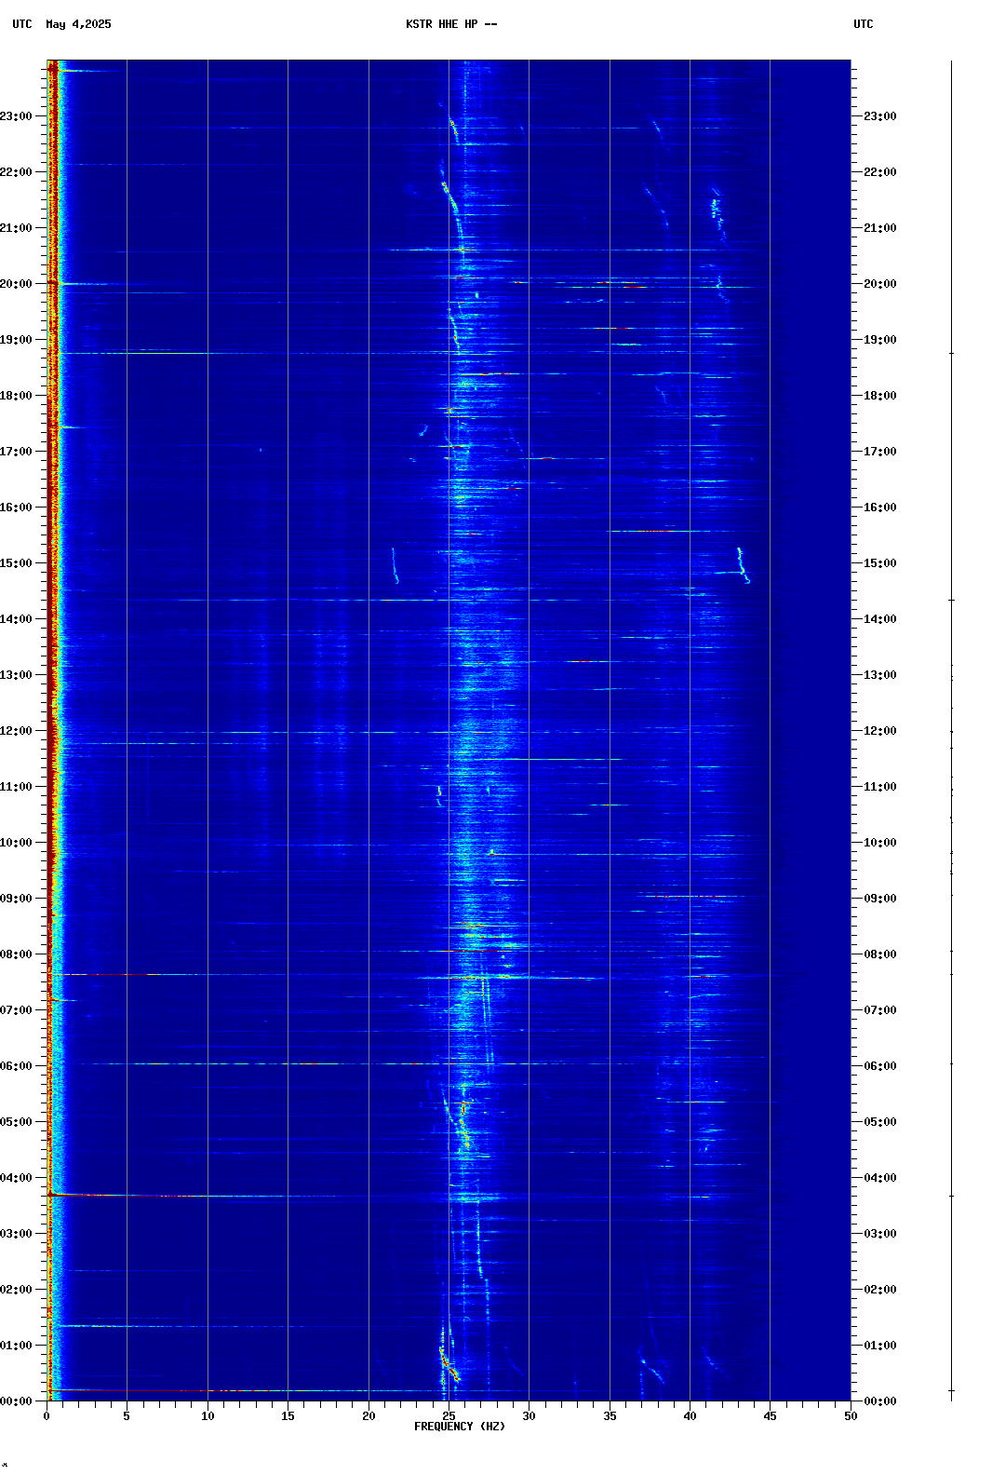
Task: Click the '0' frequency tick label
Action: click(47, 1416)
